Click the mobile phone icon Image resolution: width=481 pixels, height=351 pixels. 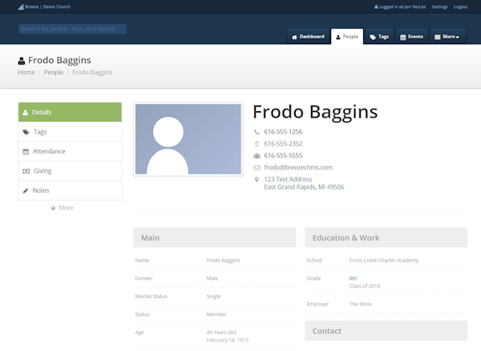coord(257,144)
